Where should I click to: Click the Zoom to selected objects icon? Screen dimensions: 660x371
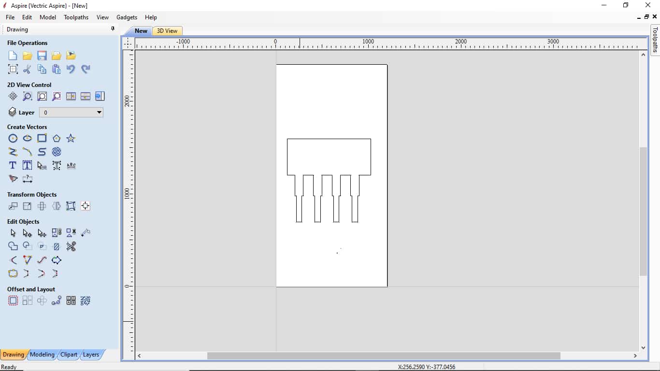pos(57,96)
